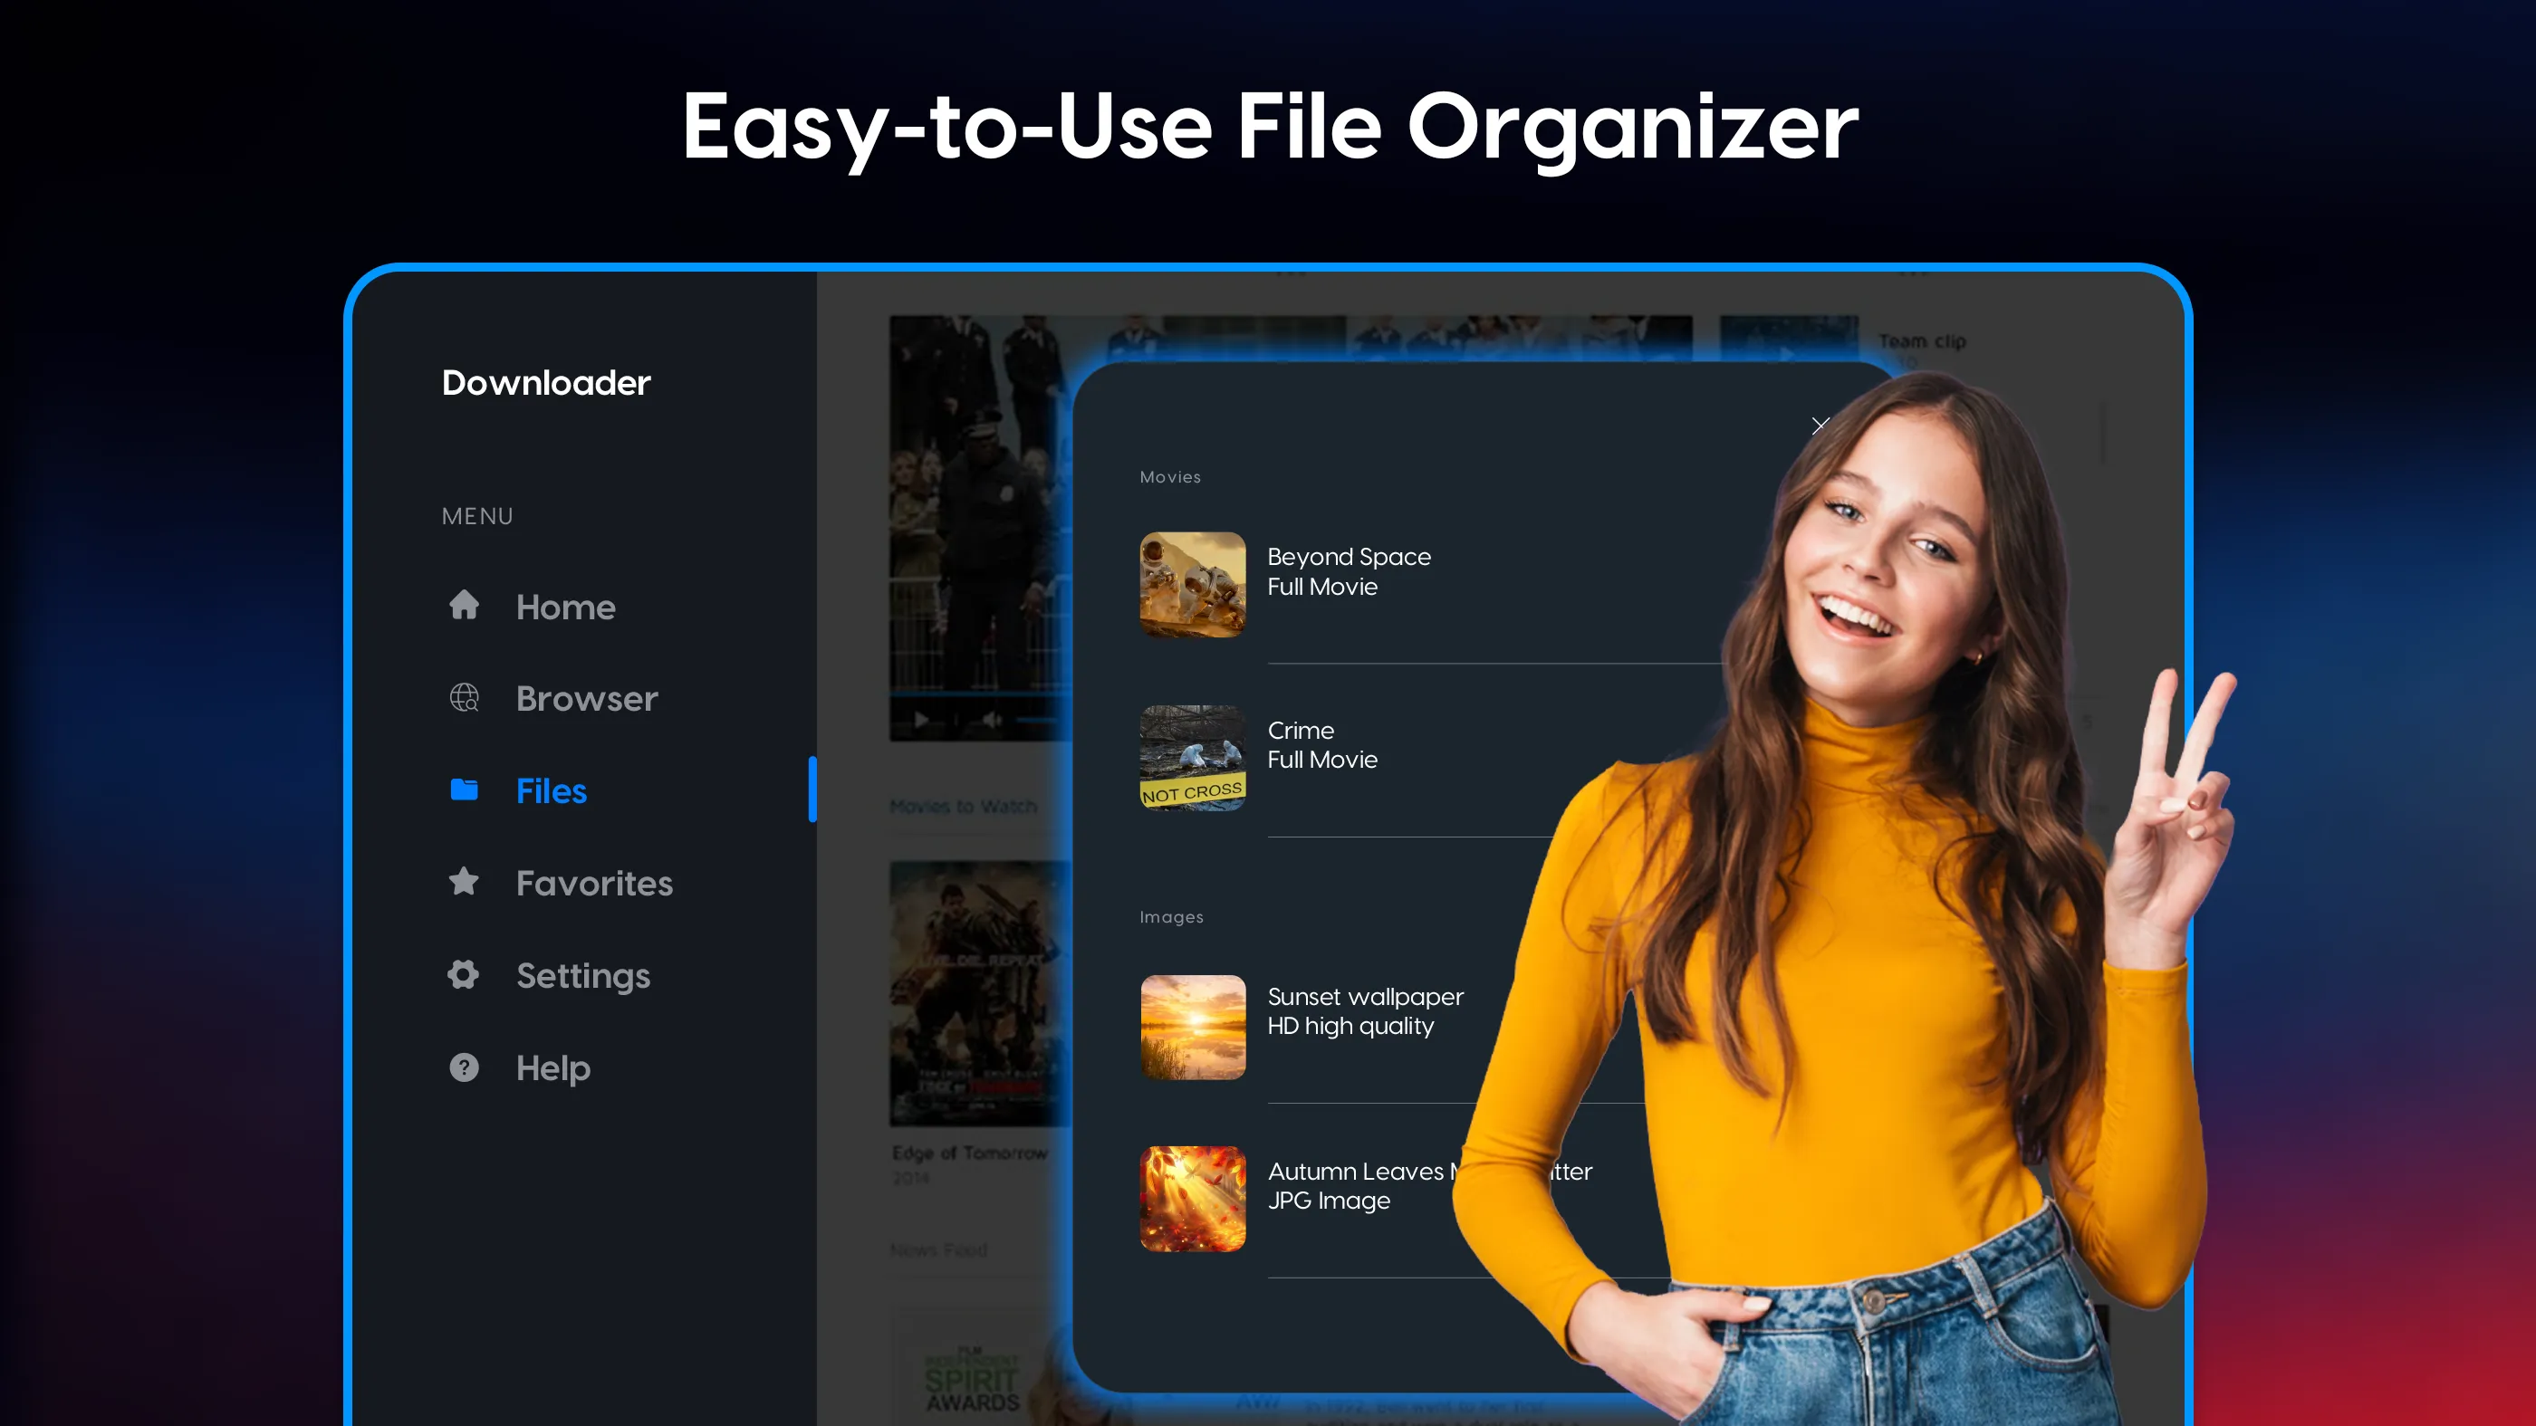Open the Beyond Space Full Movie entry
Viewport: 2536px width, 1426px height.
1349,570
